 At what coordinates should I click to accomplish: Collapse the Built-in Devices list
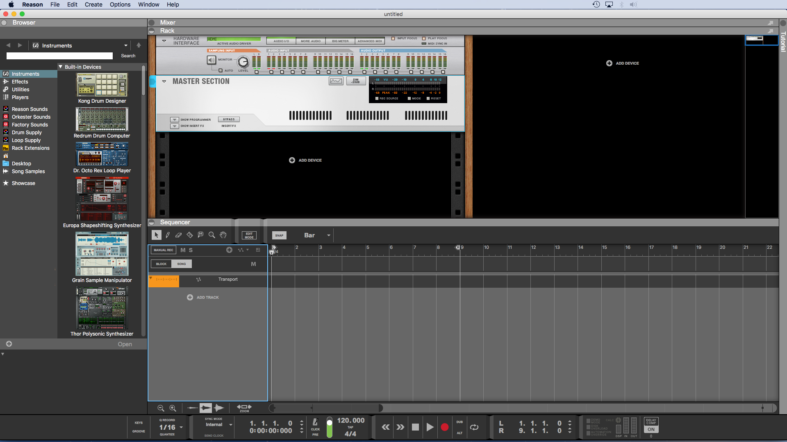click(61, 67)
